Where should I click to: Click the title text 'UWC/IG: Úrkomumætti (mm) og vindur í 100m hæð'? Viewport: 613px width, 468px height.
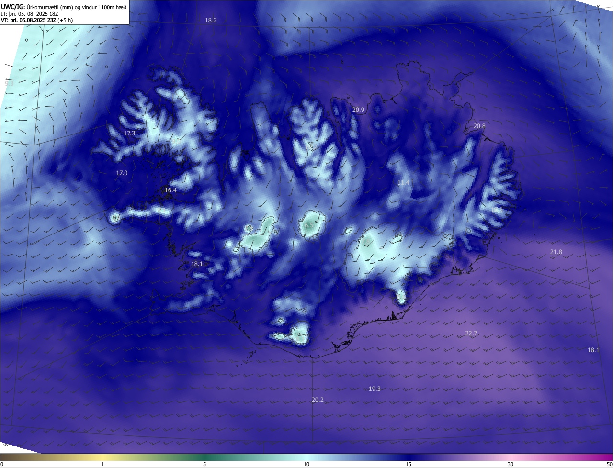[x=64, y=6]
